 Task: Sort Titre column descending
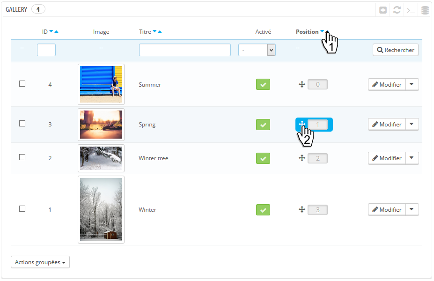[x=154, y=31]
